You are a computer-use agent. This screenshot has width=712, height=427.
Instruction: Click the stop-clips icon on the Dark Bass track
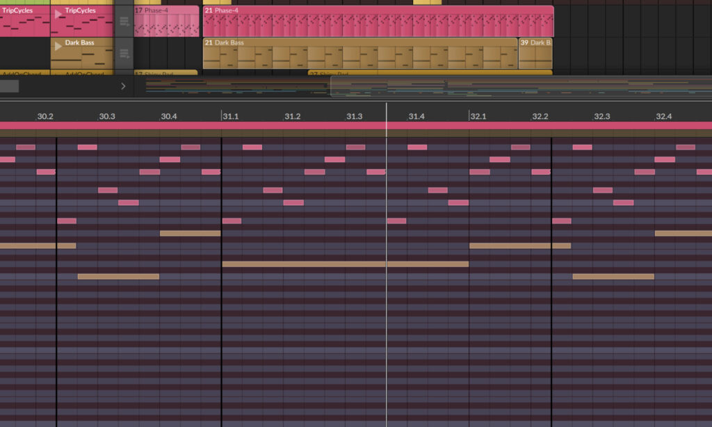point(124,54)
